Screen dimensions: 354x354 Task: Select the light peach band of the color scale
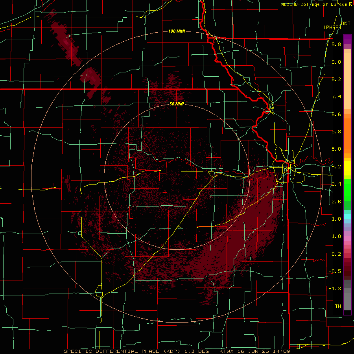tap(347, 81)
